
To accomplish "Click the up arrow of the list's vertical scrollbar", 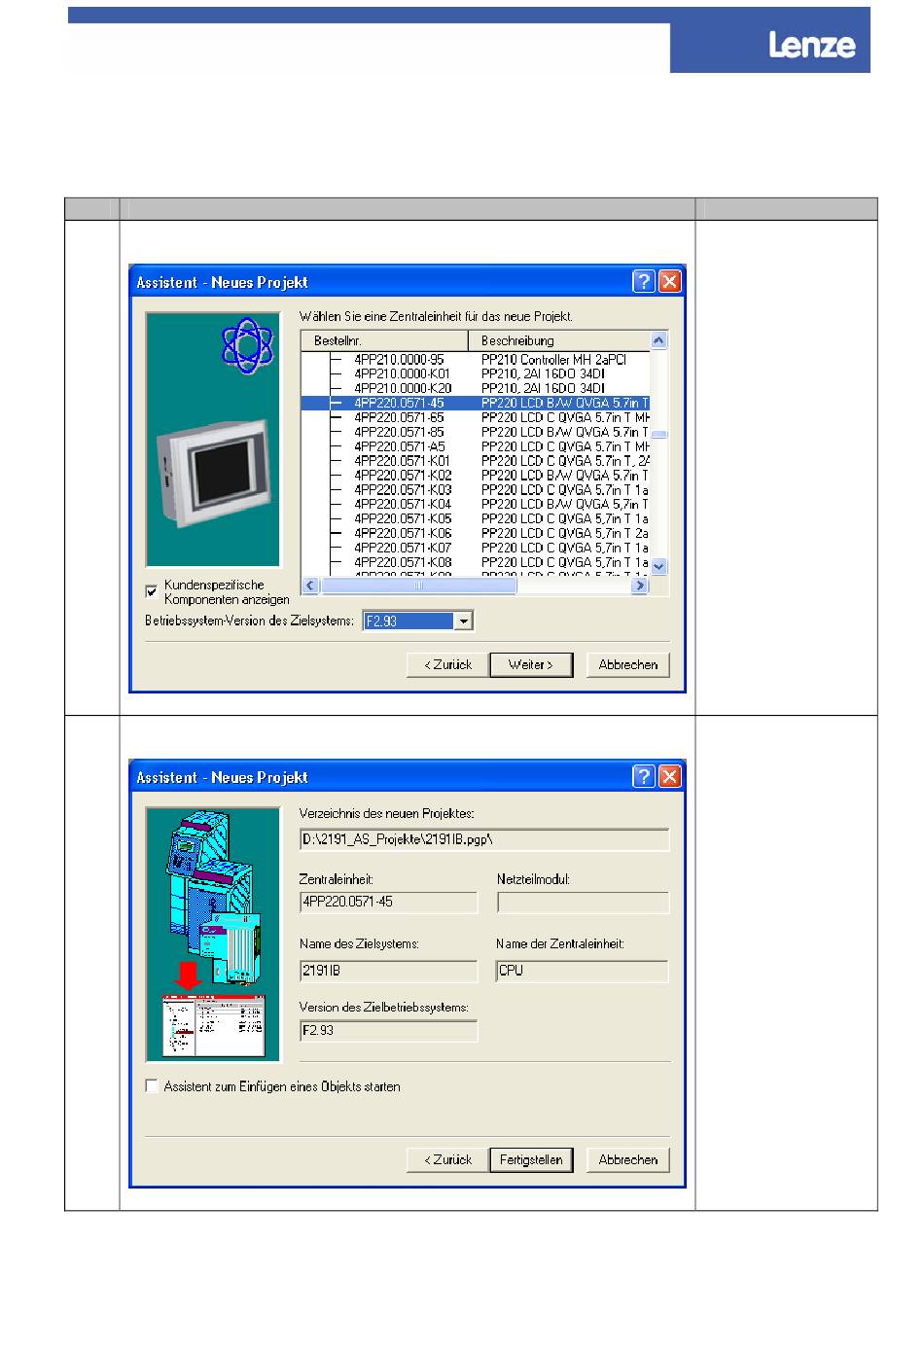I will (659, 340).
